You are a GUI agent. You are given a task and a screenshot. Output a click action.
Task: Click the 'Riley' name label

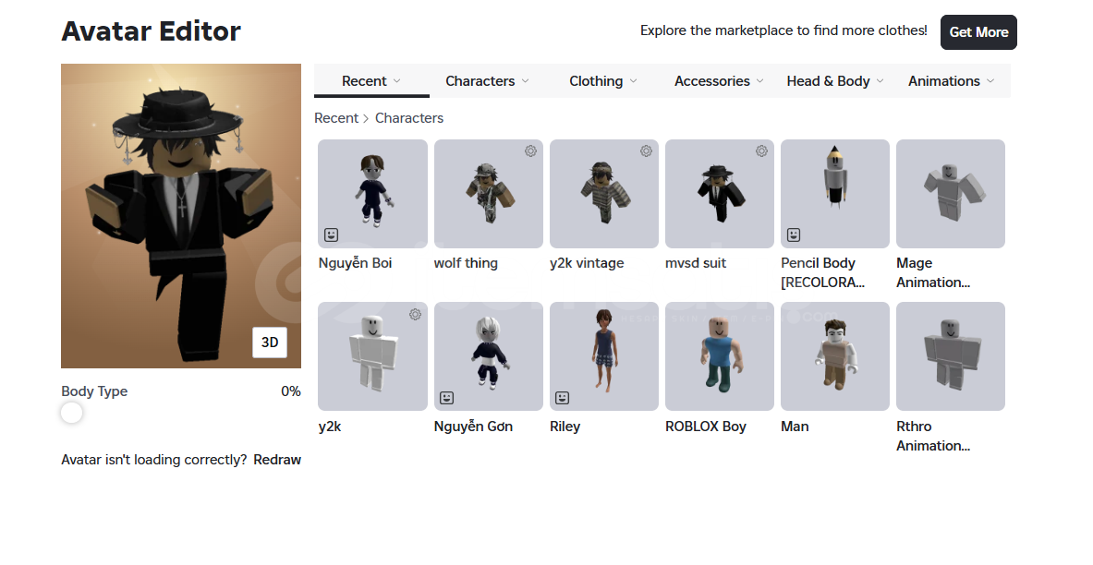[x=565, y=427]
